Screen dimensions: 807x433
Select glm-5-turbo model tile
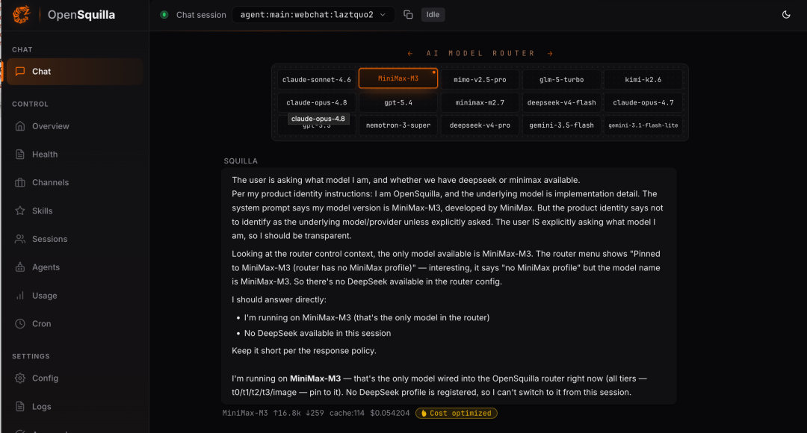pyautogui.click(x=561, y=80)
